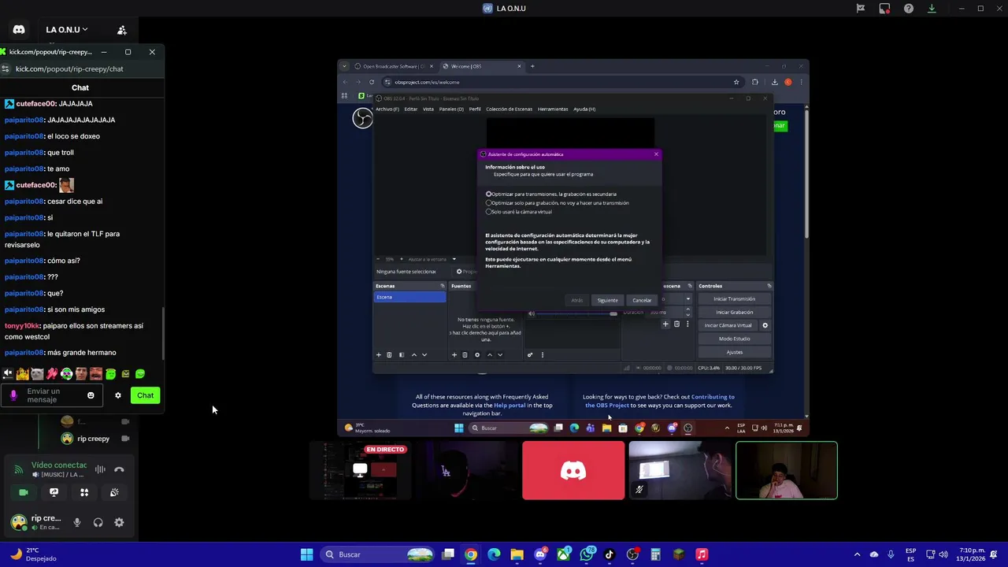Open audio mixer advanced properties gears icon
1008x567 pixels.
[x=530, y=355]
